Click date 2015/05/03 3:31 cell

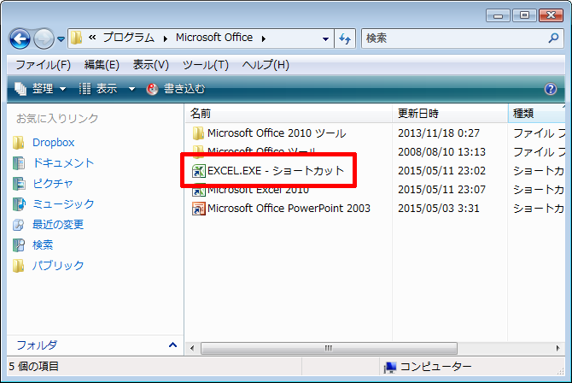[439, 209]
